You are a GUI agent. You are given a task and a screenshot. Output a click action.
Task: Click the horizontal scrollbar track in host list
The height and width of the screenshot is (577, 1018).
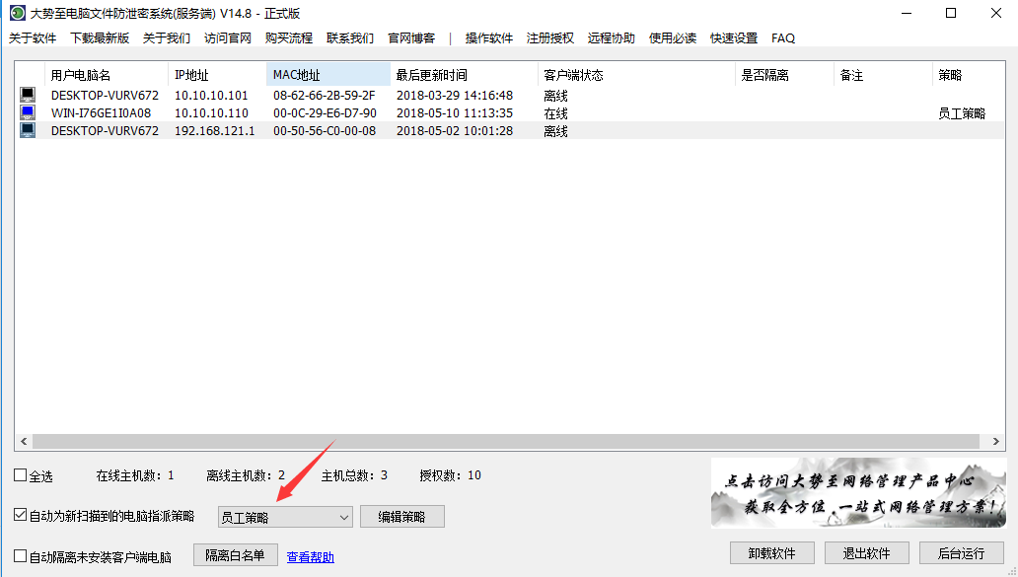click(493, 442)
